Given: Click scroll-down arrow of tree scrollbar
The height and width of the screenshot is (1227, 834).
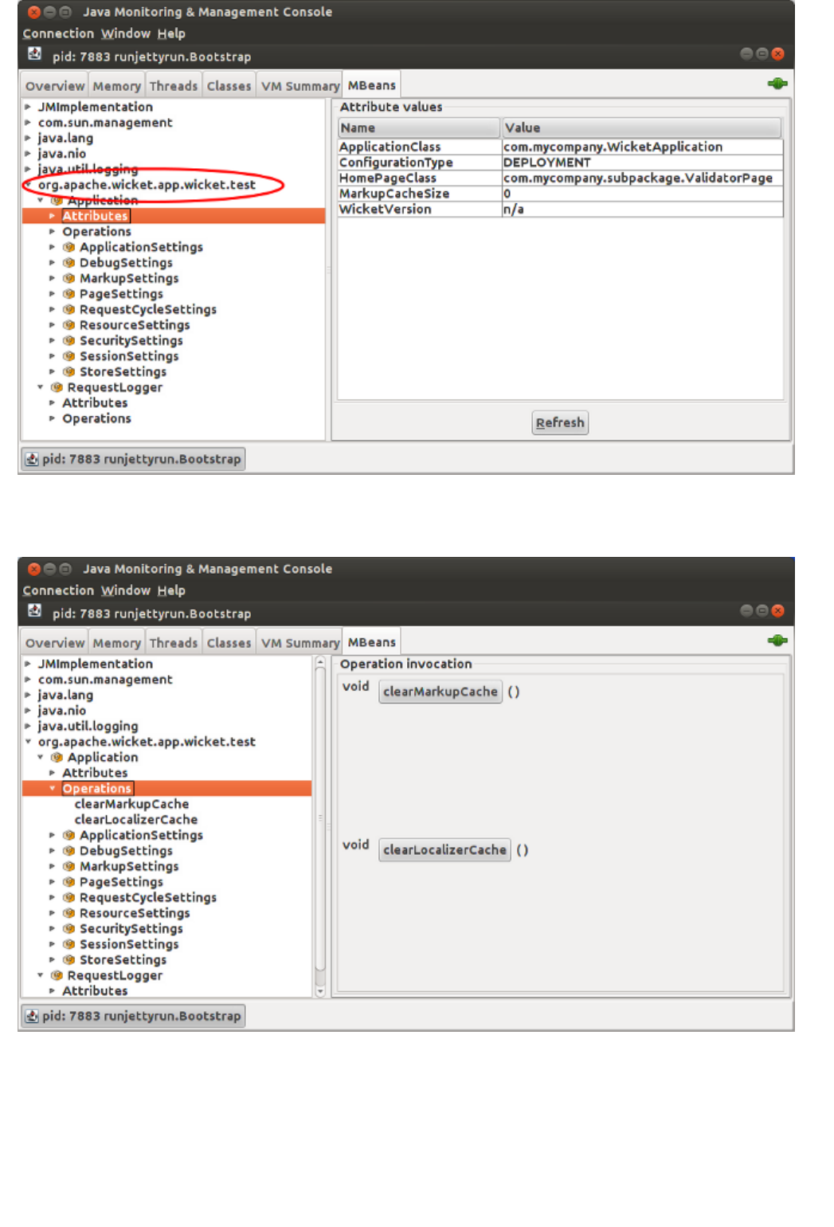Looking at the screenshot, I should 320,992.
